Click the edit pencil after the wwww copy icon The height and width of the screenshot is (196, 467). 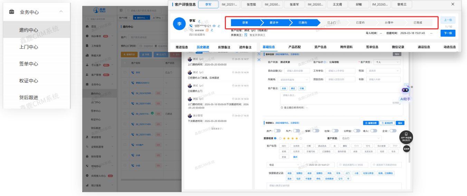(x=212, y=30)
